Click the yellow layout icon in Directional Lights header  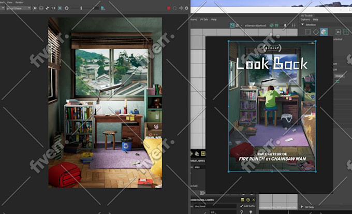point(242,199)
